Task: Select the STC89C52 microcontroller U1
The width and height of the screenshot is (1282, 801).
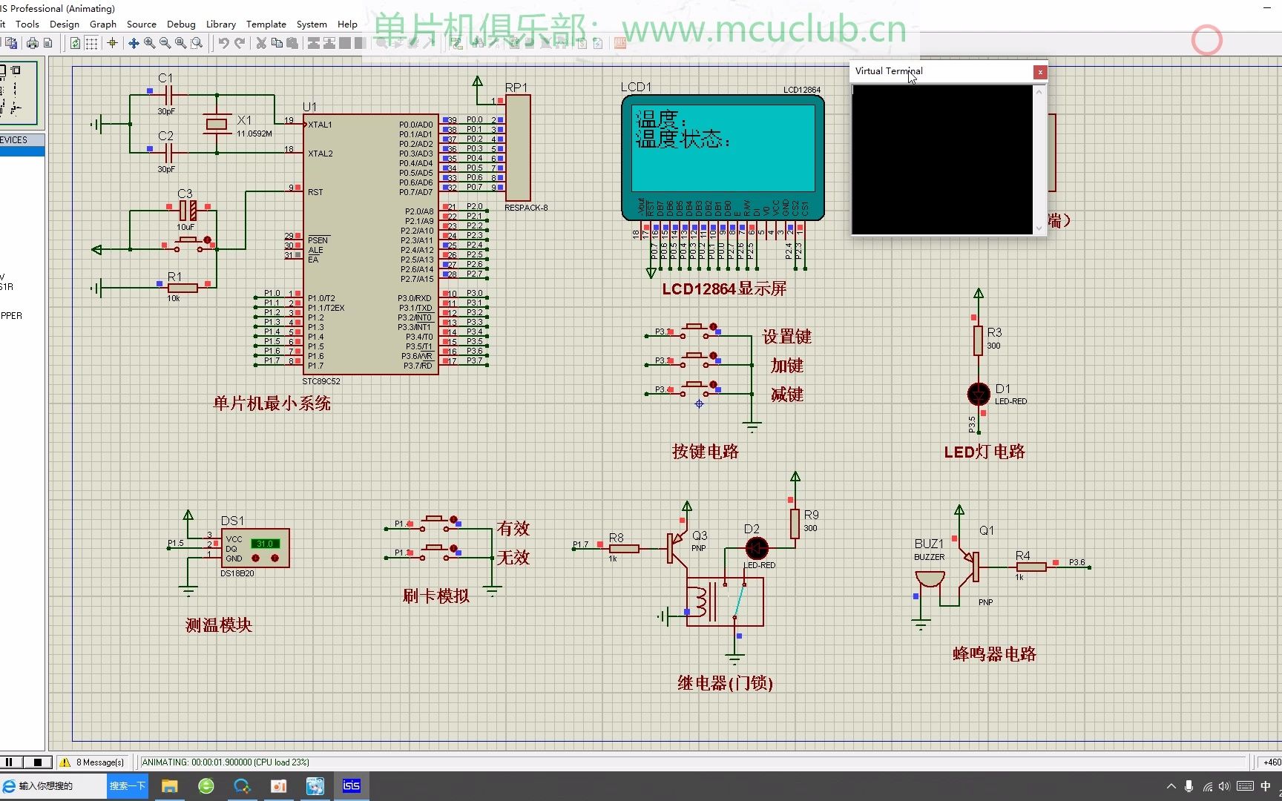Action: pyautogui.click(x=370, y=244)
